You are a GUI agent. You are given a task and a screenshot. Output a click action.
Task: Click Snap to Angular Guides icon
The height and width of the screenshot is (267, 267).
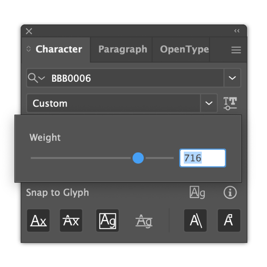195,221
